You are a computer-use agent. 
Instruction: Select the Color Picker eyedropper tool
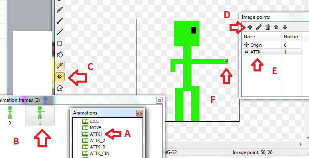tap(60, 65)
